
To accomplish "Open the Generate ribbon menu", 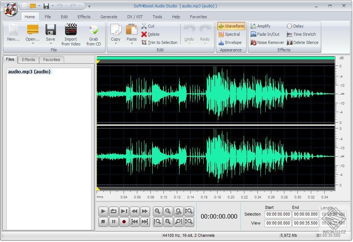I will (x=109, y=17).
